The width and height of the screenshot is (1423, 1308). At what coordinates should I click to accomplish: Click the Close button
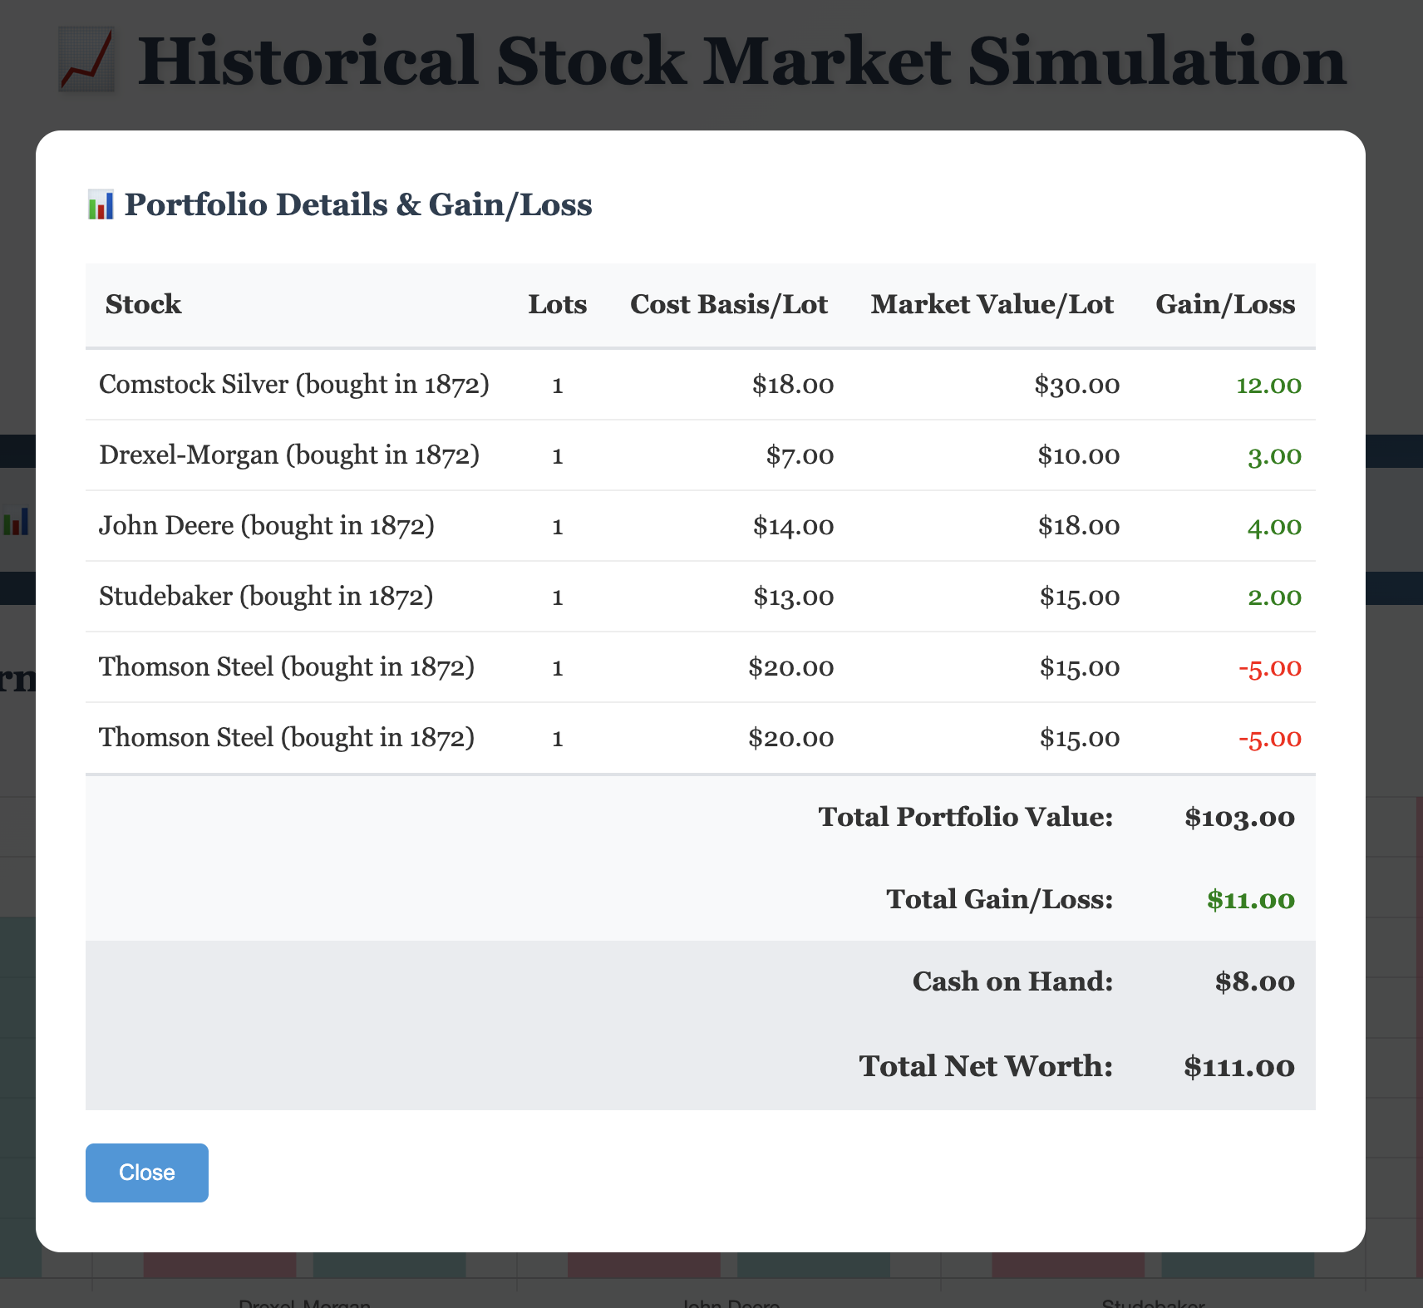146,1173
